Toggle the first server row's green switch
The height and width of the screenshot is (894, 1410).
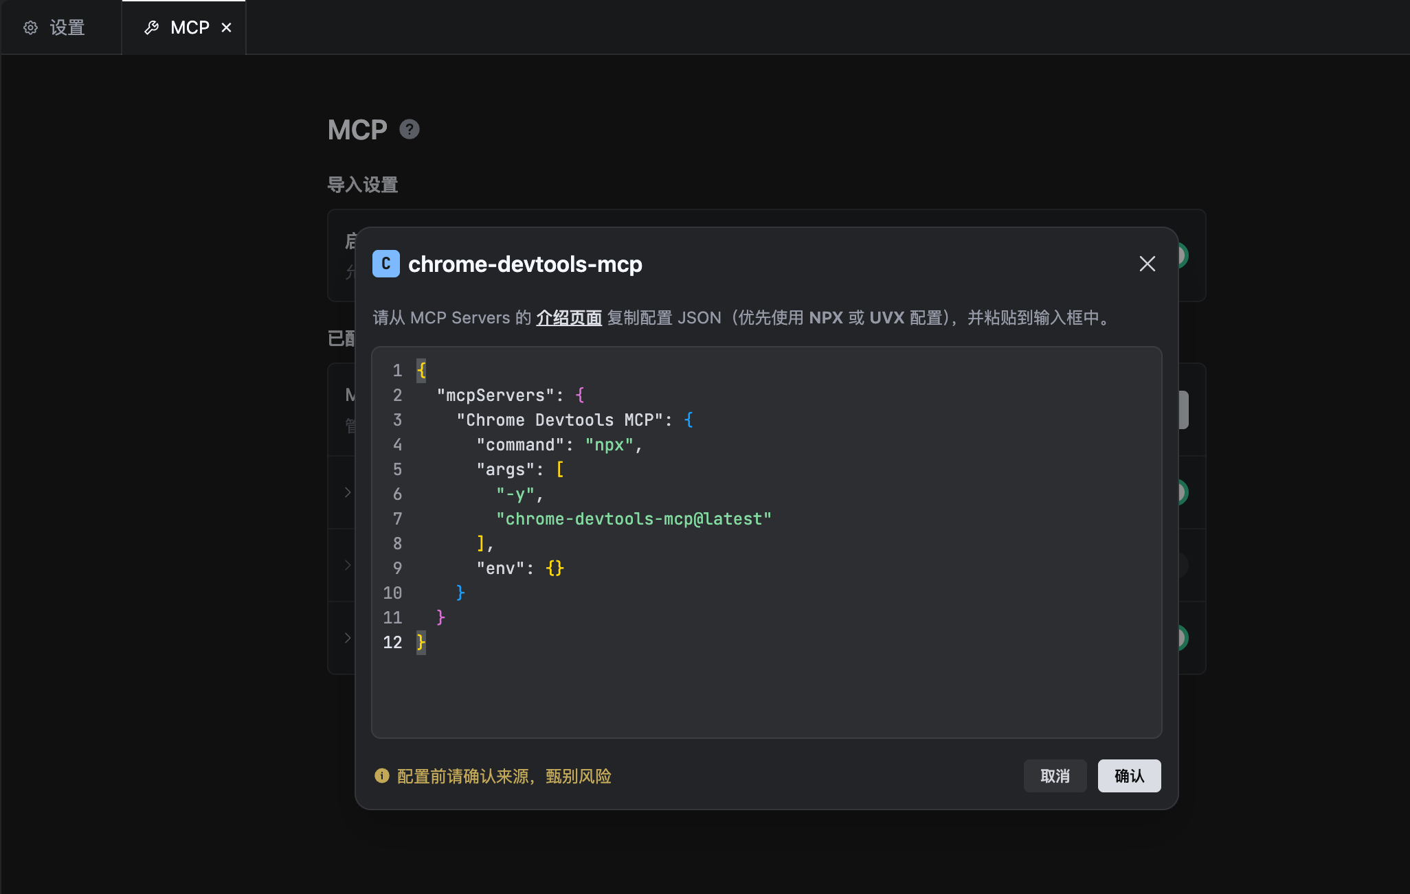click(1183, 492)
